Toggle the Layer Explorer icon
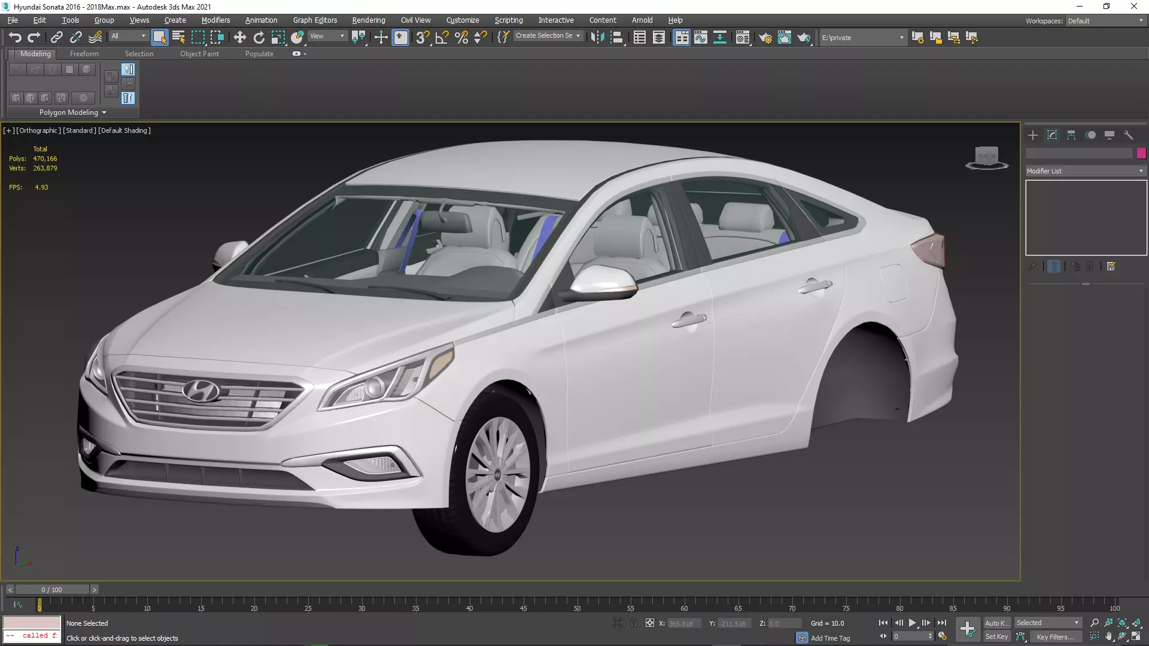 tap(658, 37)
